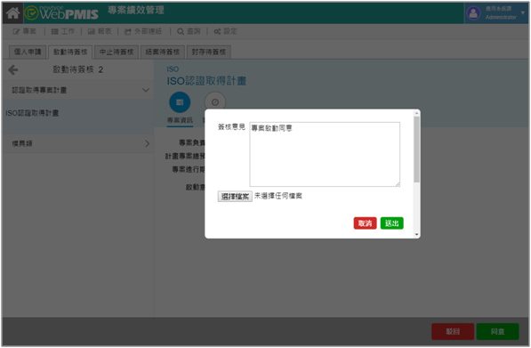Click the blue 專案資訊 circle icon
The image size is (531, 348).
[180, 102]
